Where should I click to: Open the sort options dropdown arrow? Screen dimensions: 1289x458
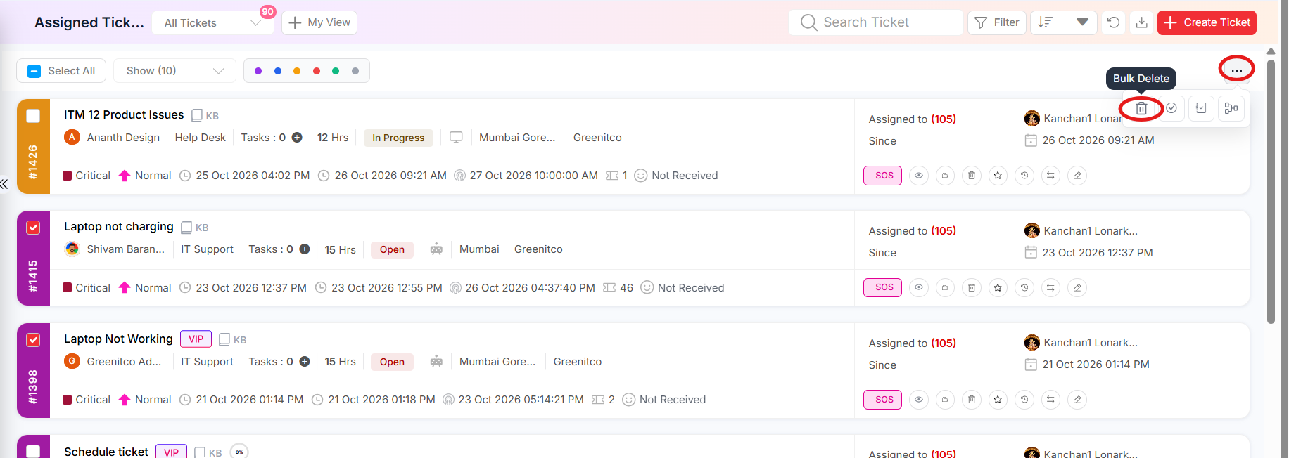(x=1082, y=22)
